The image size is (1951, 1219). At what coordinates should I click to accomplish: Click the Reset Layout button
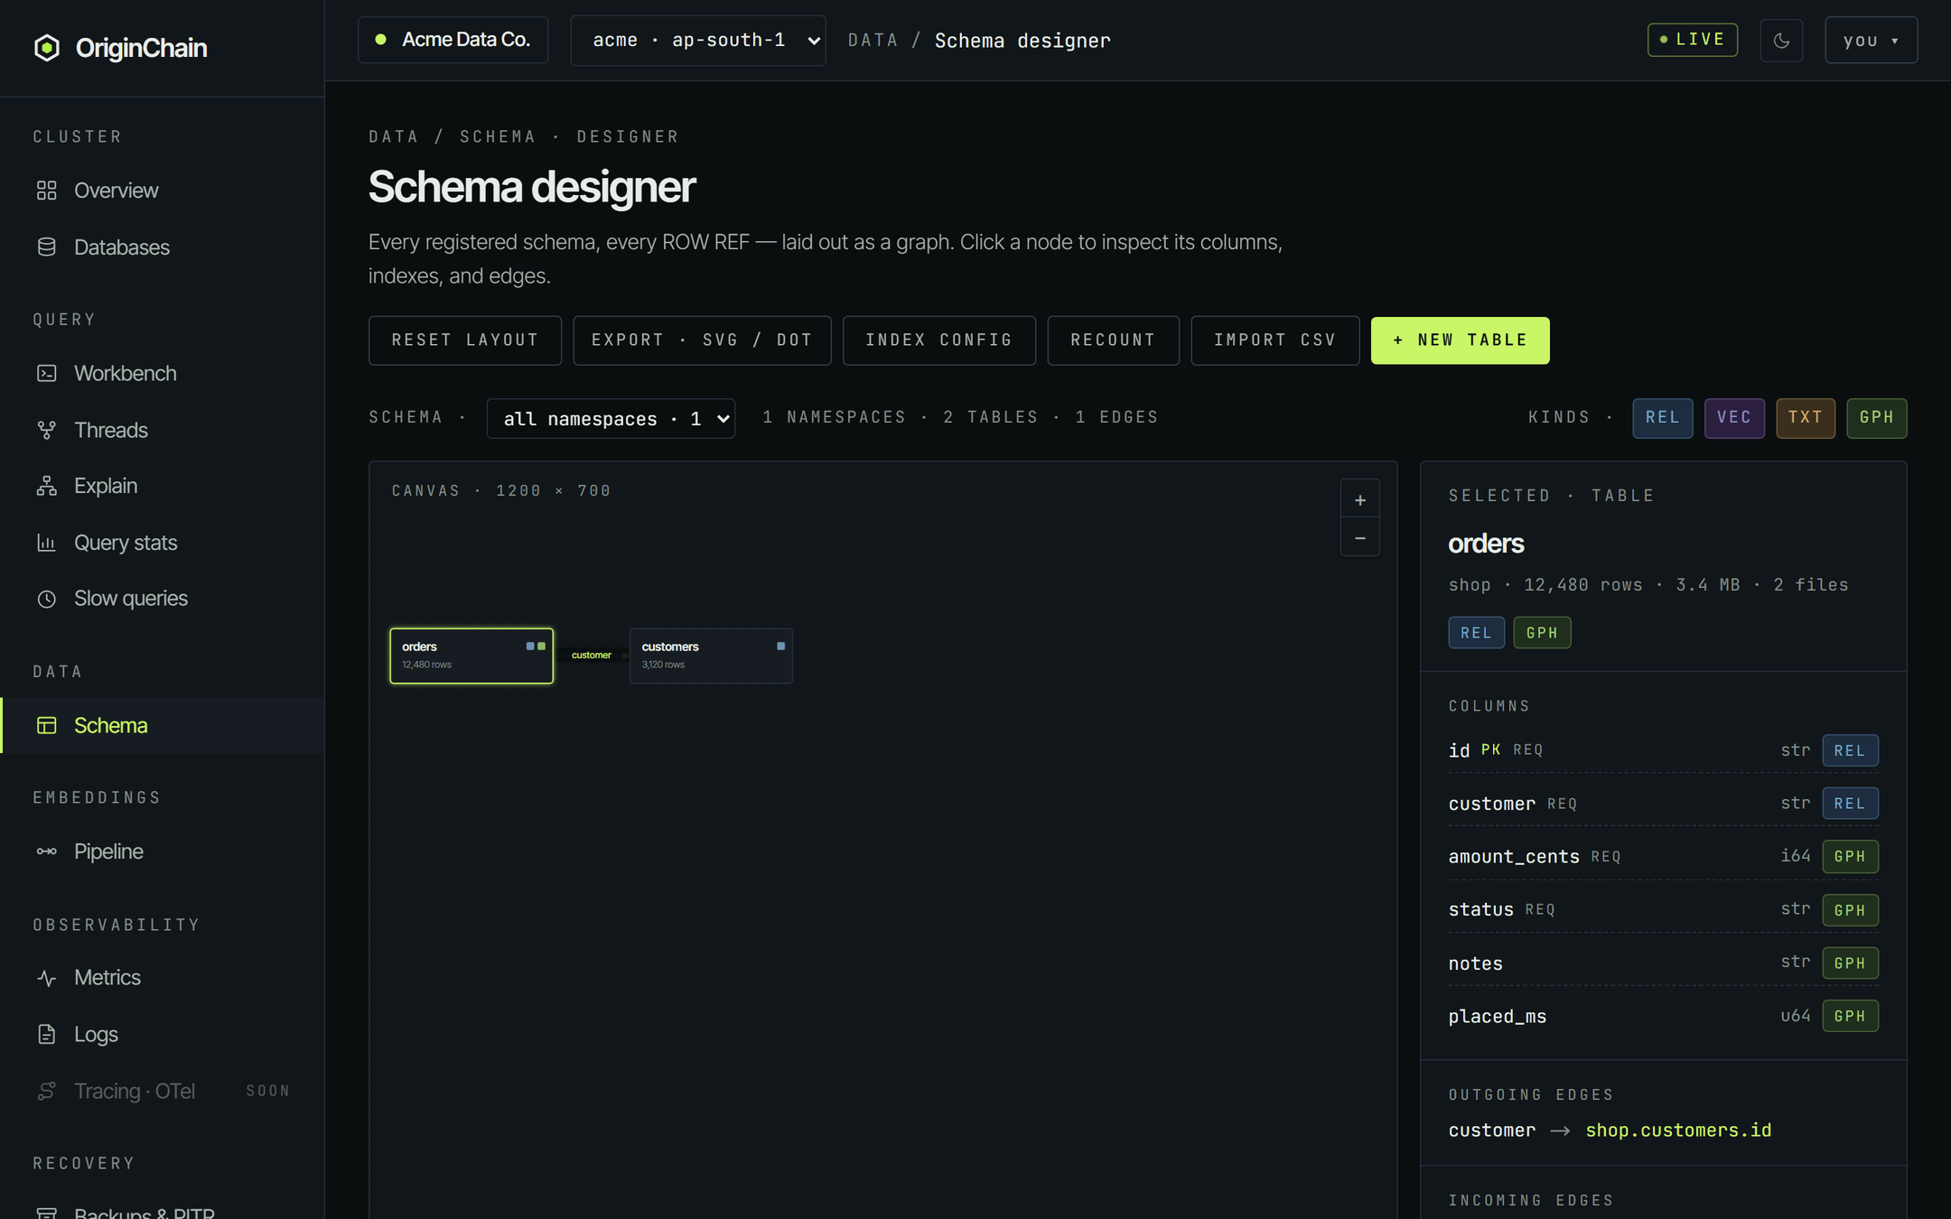[x=465, y=340]
